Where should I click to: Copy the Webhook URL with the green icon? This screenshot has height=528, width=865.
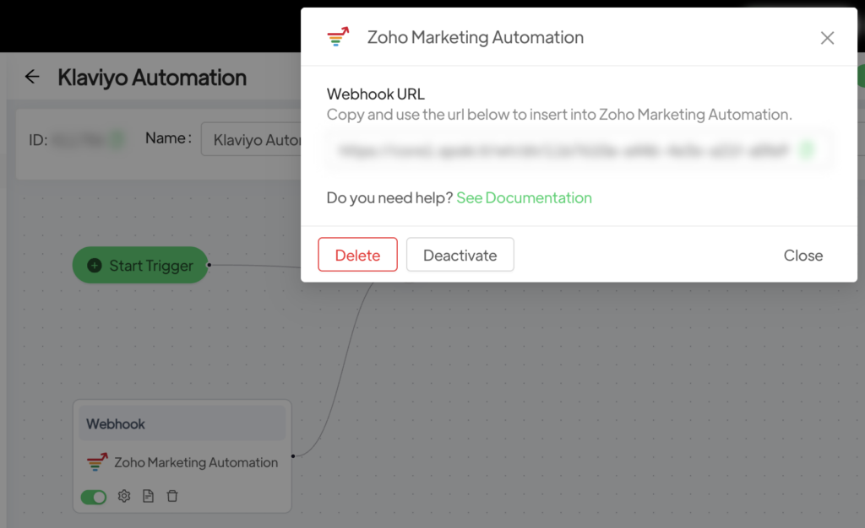tap(807, 151)
